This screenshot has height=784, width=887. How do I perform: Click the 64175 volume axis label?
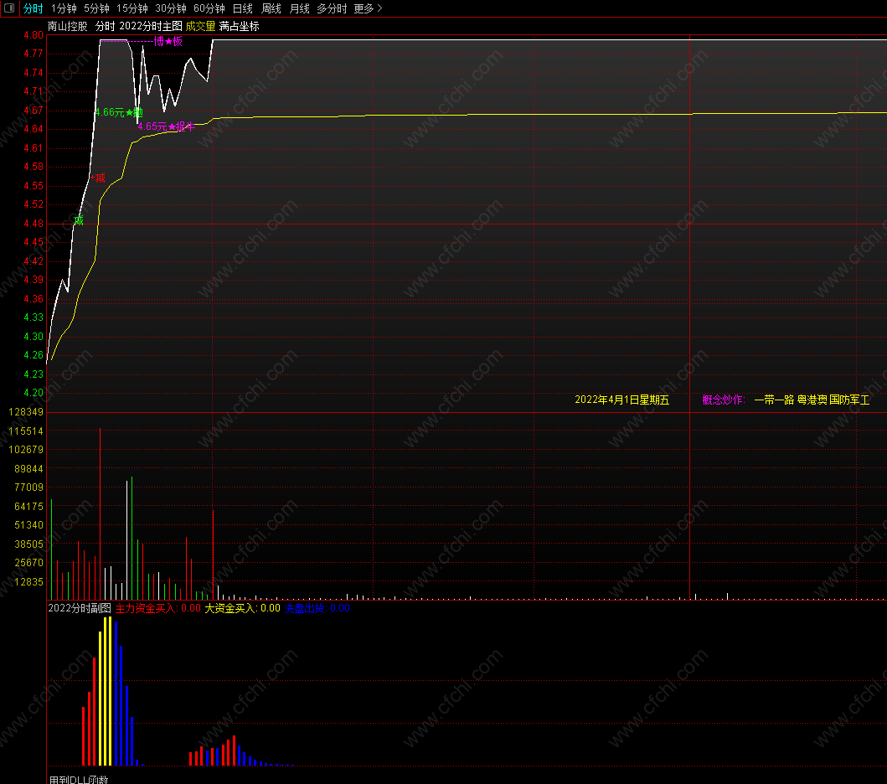(x=28, y=506)
